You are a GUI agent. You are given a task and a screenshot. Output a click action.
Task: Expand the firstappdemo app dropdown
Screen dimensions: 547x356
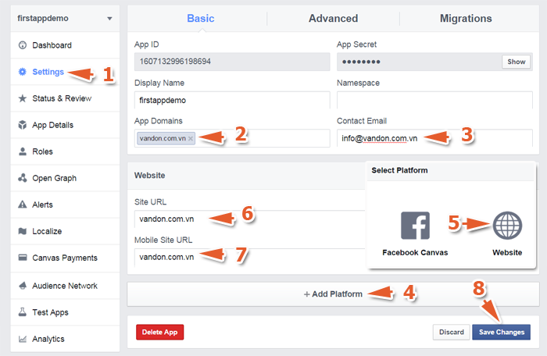pyautogui.click(x=109, y=17)
